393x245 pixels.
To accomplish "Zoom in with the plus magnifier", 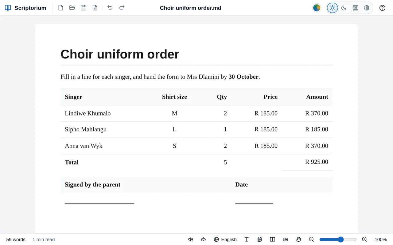I will click(x=364, y=239).
